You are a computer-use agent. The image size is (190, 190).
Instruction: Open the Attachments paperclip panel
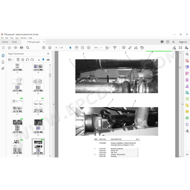(x=3, y=68)
